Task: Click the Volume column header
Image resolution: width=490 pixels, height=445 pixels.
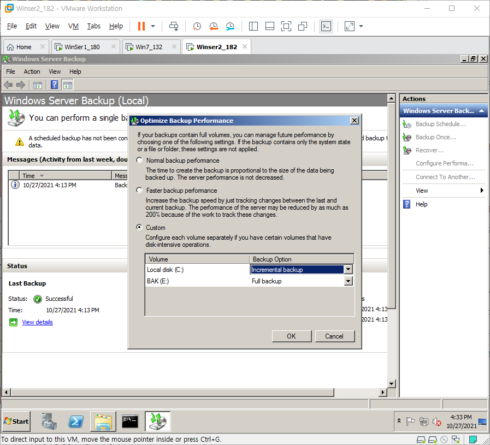Action: point(198,259)
